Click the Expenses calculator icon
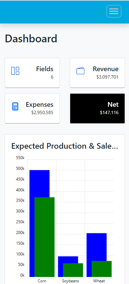Viewport: 129px width, 284px height. [x=15, y=106]
